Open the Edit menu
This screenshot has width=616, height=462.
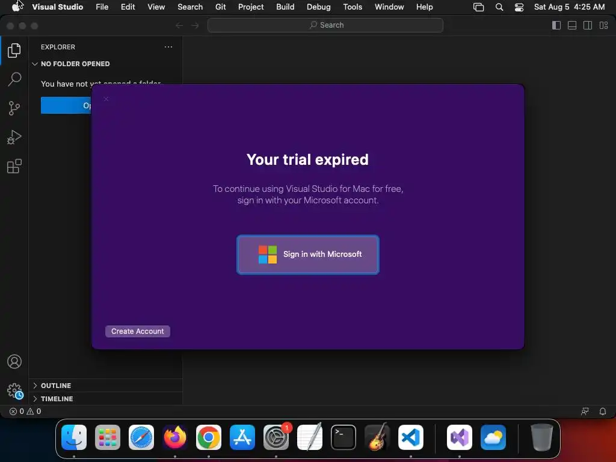point(128,7)
